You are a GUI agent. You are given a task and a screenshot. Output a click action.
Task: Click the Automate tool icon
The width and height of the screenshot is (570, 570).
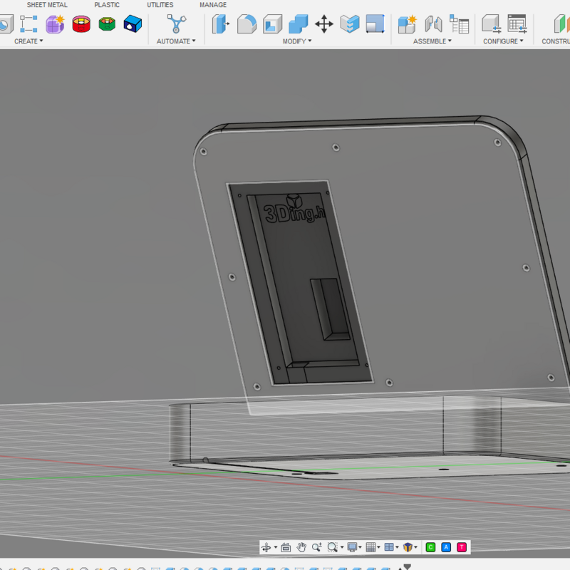[x=176, y=24]
